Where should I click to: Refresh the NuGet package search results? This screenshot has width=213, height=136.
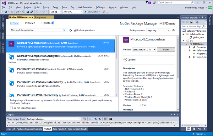[x=71, y=30]
